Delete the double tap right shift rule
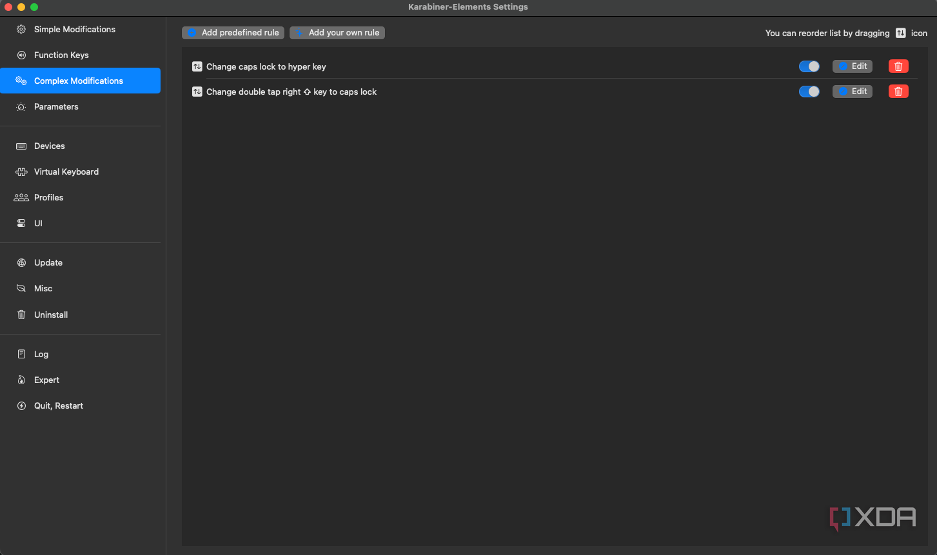Viewport: 937px width, 555px height. [898, 91]
